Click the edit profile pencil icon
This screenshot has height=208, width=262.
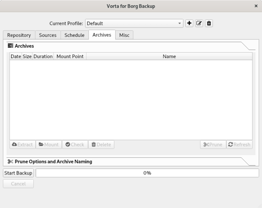[x=199, y=24]
